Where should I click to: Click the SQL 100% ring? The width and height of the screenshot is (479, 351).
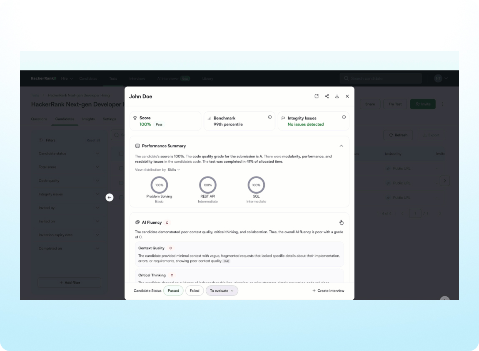point(256,185)
